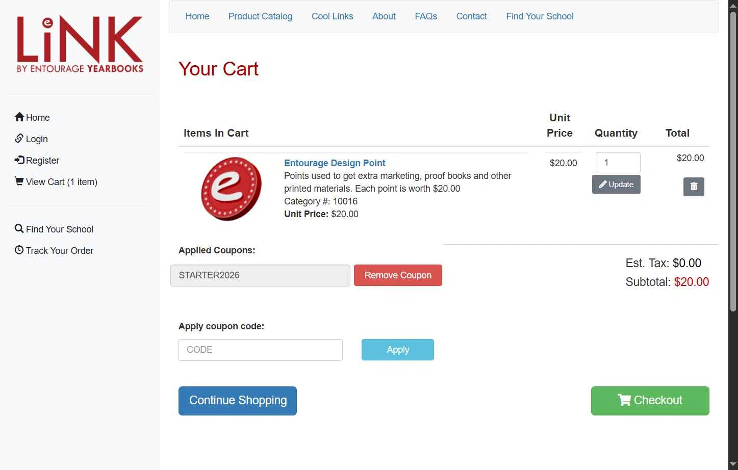
Task: Open Track Your Order in the sidebar
Action: pos(60,251)
